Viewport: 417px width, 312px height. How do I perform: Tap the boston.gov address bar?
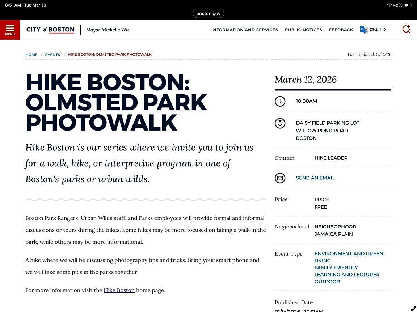(x=208, y=13)
